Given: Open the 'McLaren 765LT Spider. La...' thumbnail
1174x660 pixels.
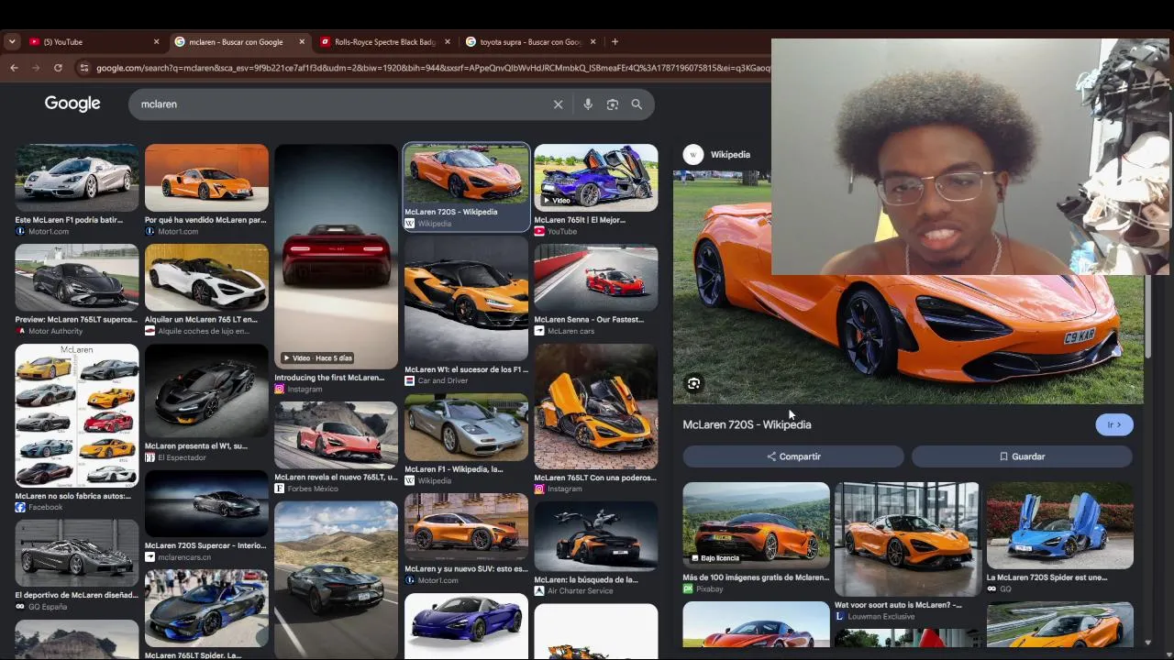Looking at the screenshot, I should point(206,609).
